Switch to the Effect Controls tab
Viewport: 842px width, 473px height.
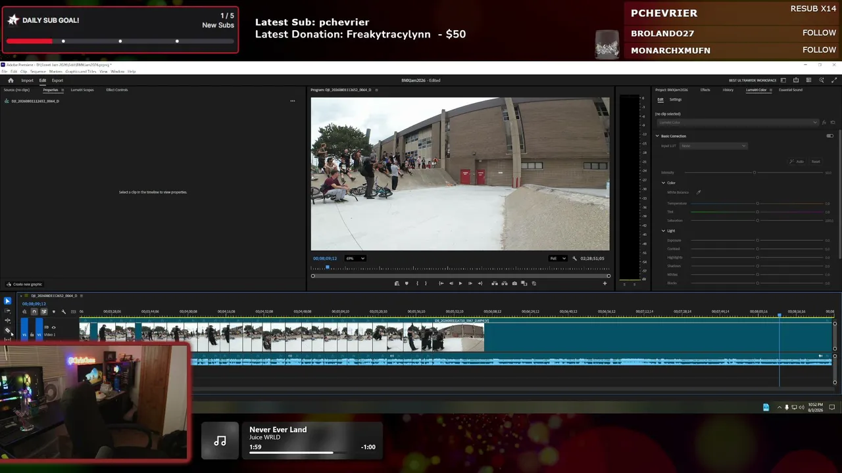[x=117, y=90]
